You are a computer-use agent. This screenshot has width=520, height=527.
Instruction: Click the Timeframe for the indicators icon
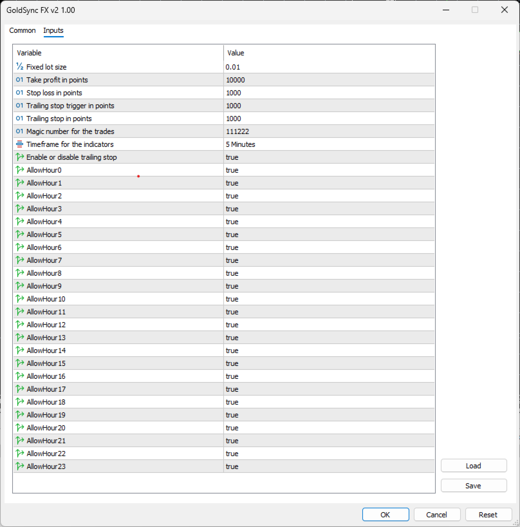(x=20, y=144)
